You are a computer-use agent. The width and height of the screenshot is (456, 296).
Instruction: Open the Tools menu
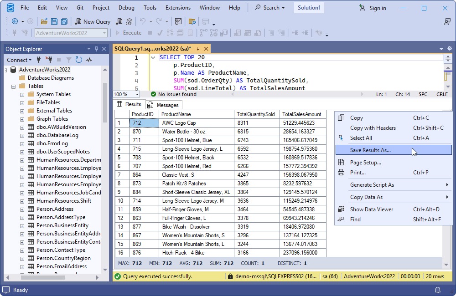(x=150, y=8)
